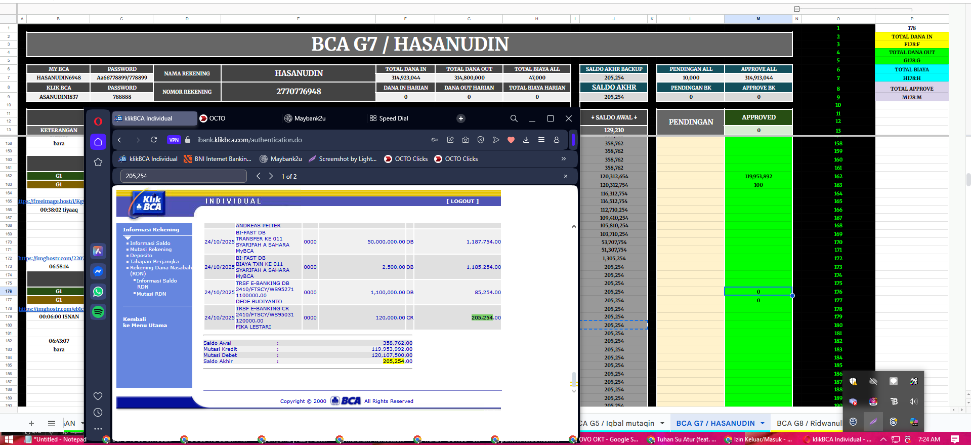Go to previous find match
The height and width of the screenshot is (445, 971).
pyautogui.click(x=259, y=176)
